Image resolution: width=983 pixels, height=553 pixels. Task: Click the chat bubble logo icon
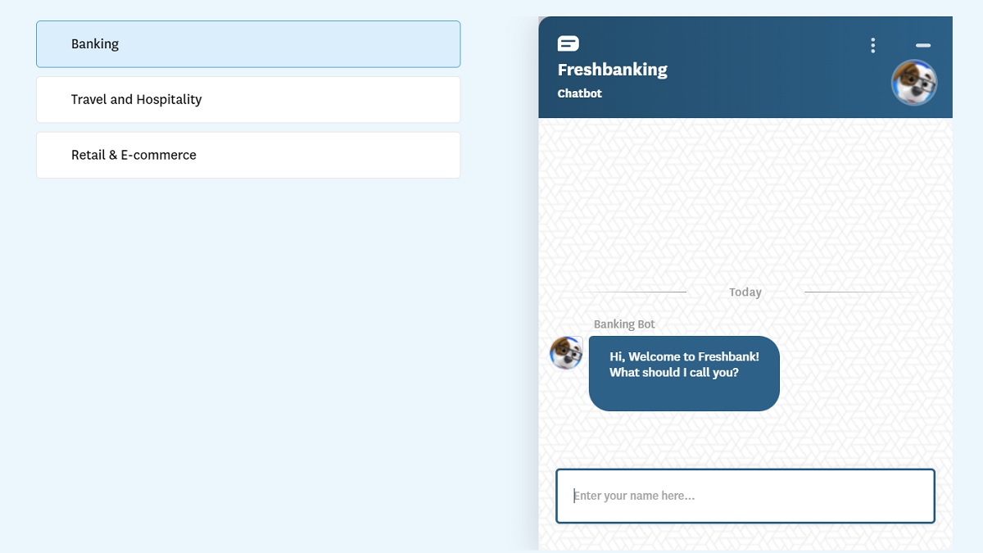(x=569, y=43)
